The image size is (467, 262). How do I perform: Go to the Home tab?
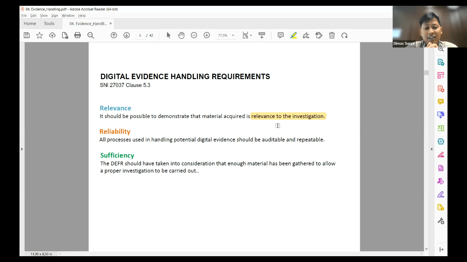click(30, 24)
